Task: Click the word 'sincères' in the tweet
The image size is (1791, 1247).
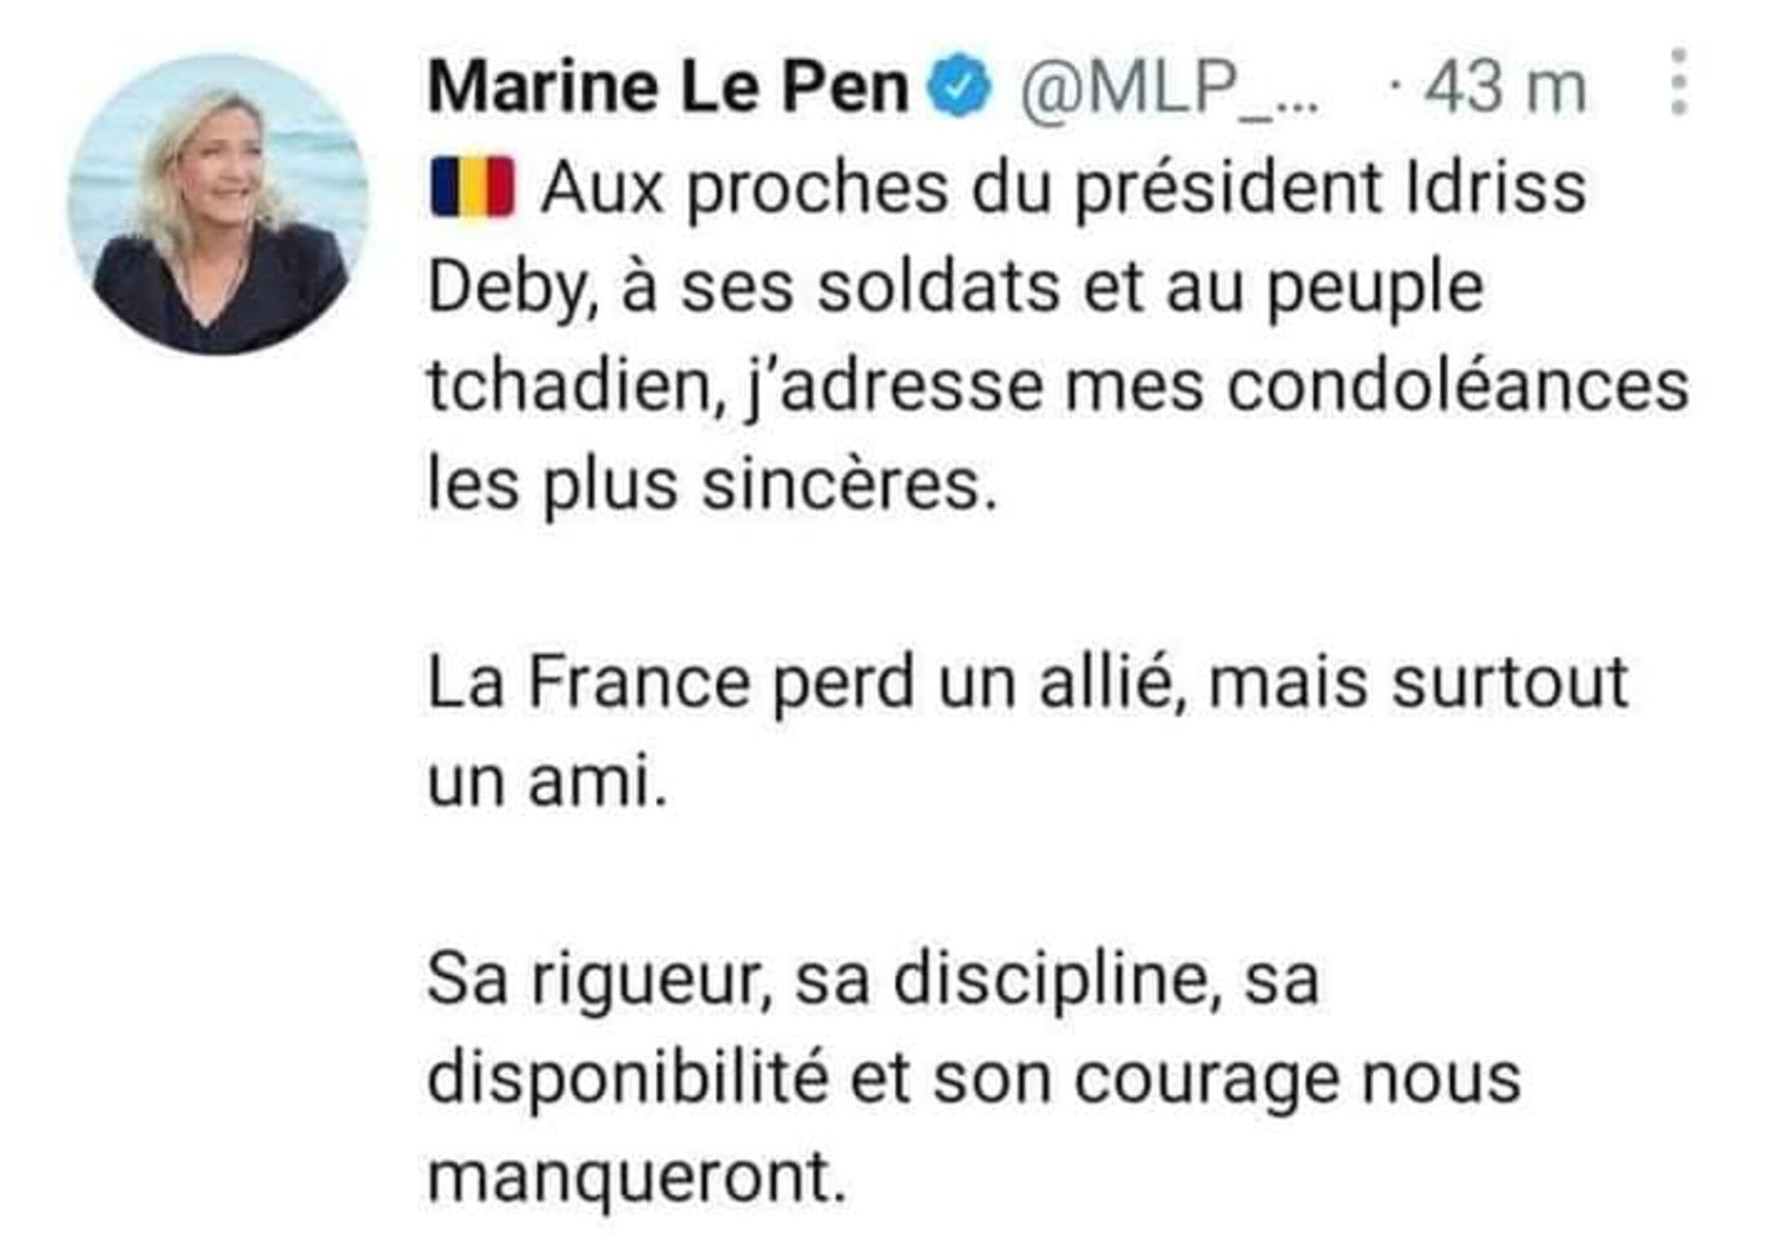Action: click(848, 486)
